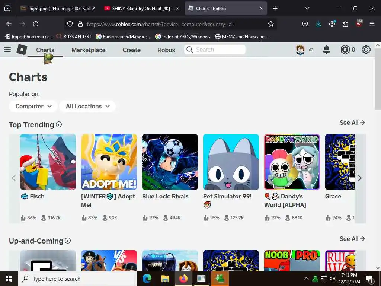
Task: Open the Import bookmarks bookmark
Action: pyautogui.click(x=28, y=37)
